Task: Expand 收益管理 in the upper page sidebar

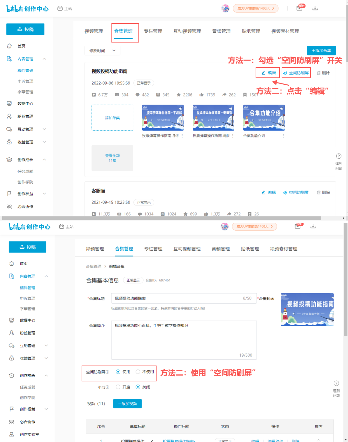Action: click(44, 142)
